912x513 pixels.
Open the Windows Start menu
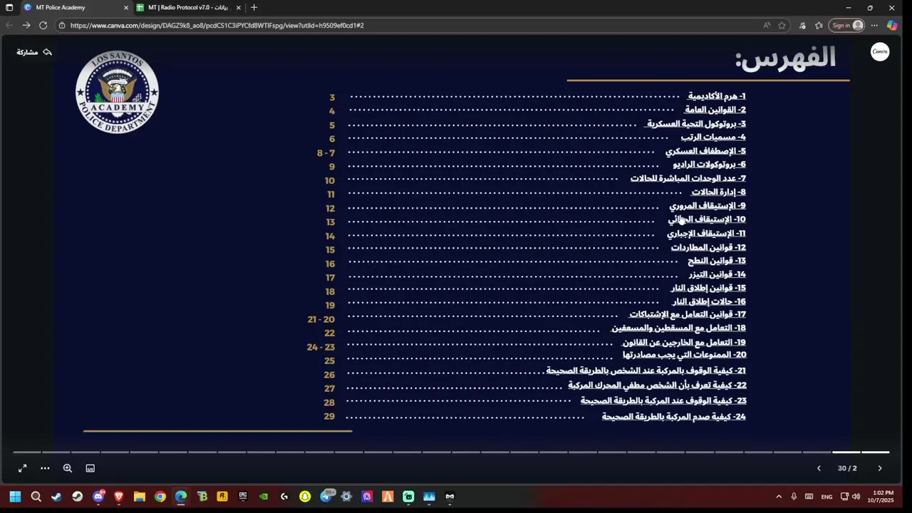click(15, 497)
